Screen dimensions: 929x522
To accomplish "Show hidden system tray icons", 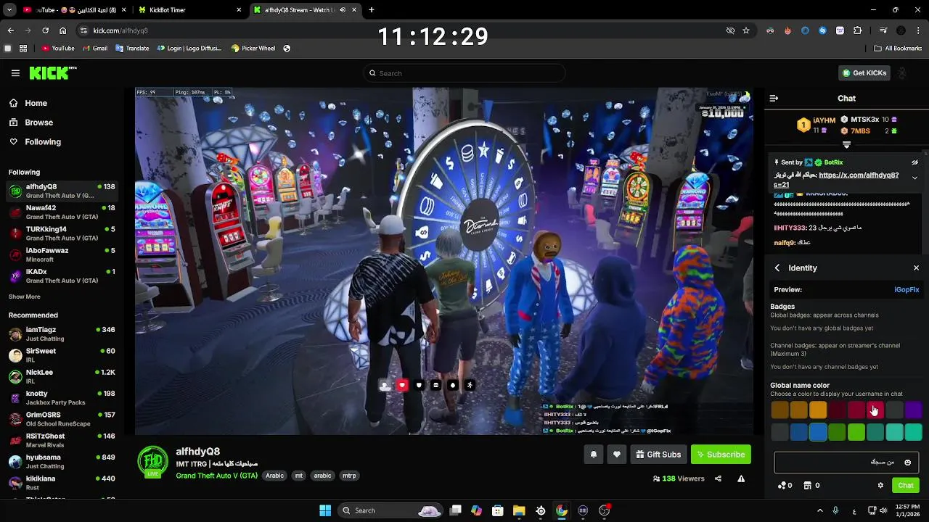I will [820, 510].
